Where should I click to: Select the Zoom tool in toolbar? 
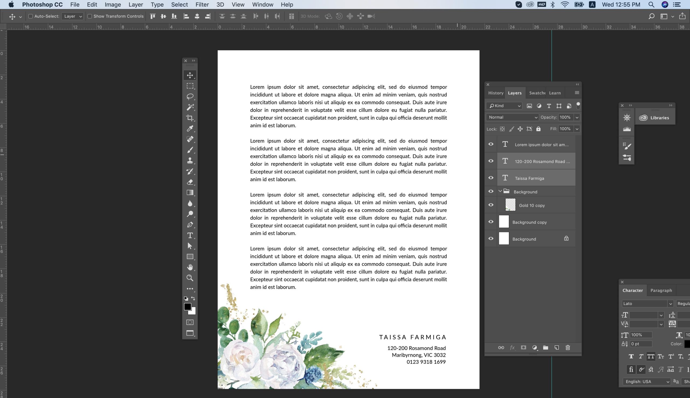point(190,278)
